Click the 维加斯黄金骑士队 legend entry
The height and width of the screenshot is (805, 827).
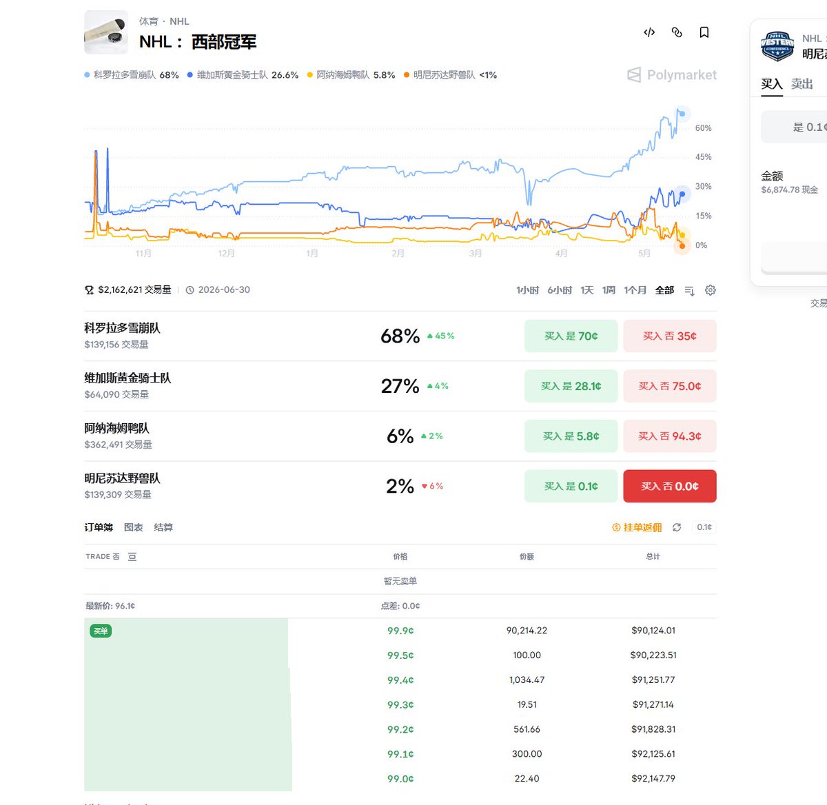pyautogui.click(x=243, y=75)
